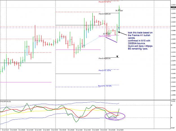The height and width of the screenshot is (131, 176).
Task: Click the 1.31570 price axis label
Action: [173, 61]
